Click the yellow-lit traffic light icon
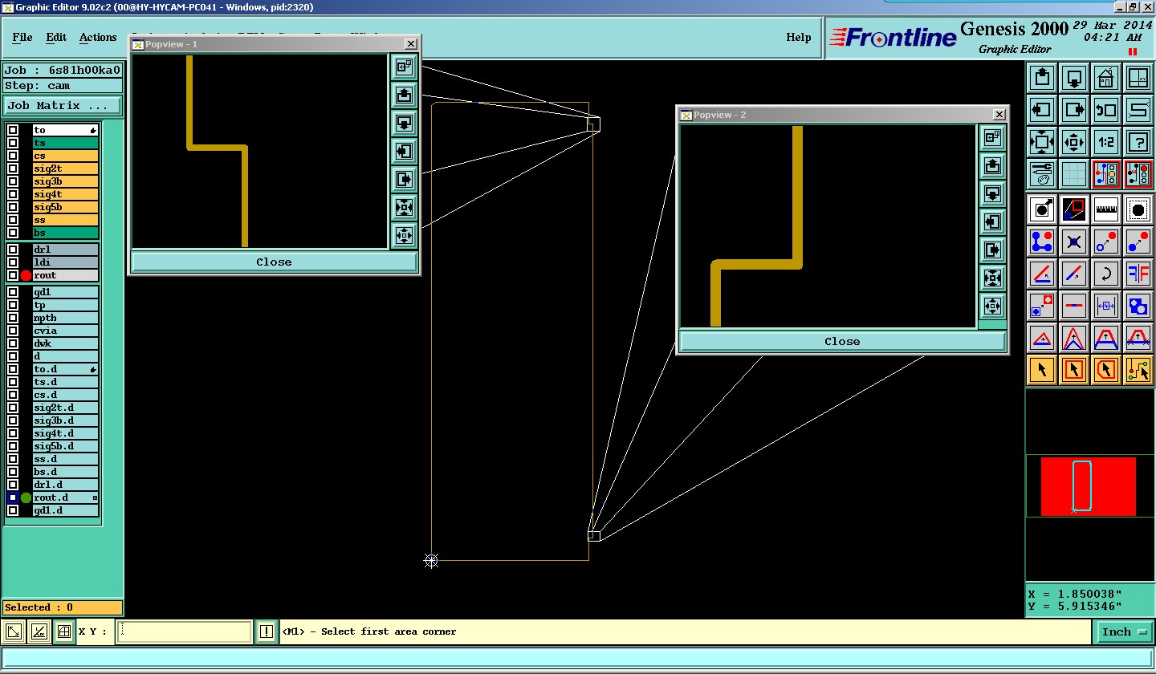Screen dimensions: 1156x674 click(1106, 174)
